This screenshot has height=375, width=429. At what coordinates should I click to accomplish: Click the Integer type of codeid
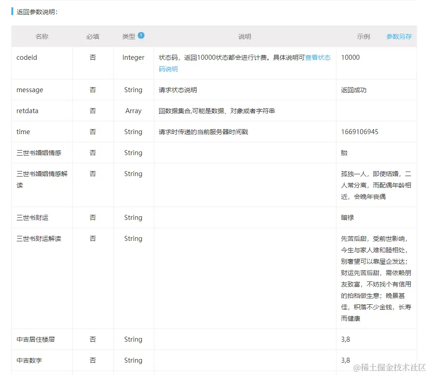click(x=133, y=57)
